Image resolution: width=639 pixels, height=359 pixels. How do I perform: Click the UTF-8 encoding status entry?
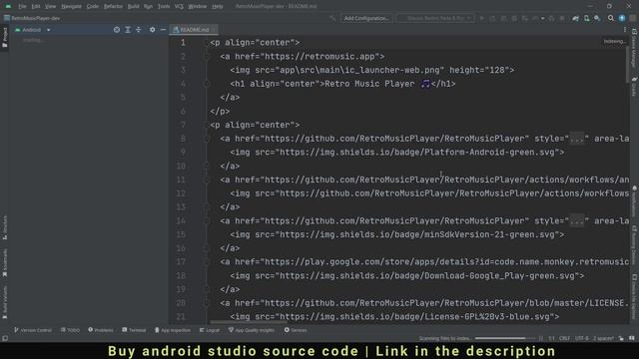(x=581, y=338)
